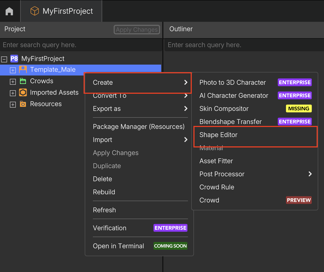Click the Imported Assets hexagon icon

click(x=23, y=92)
